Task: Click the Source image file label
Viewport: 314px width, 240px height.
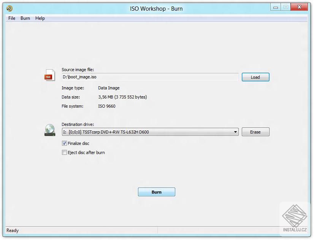Action: tap(78, 70)
